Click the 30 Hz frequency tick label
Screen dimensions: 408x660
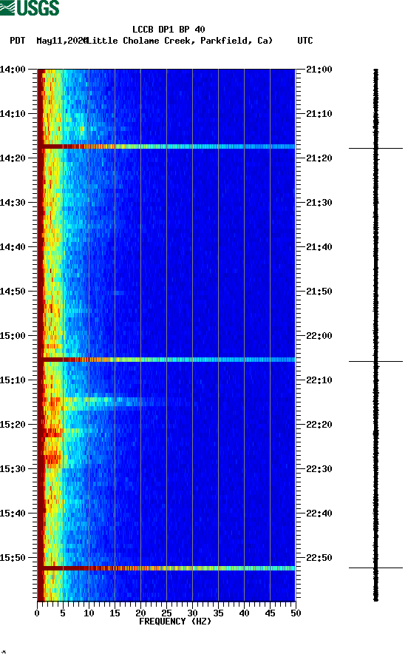(192, 613)
